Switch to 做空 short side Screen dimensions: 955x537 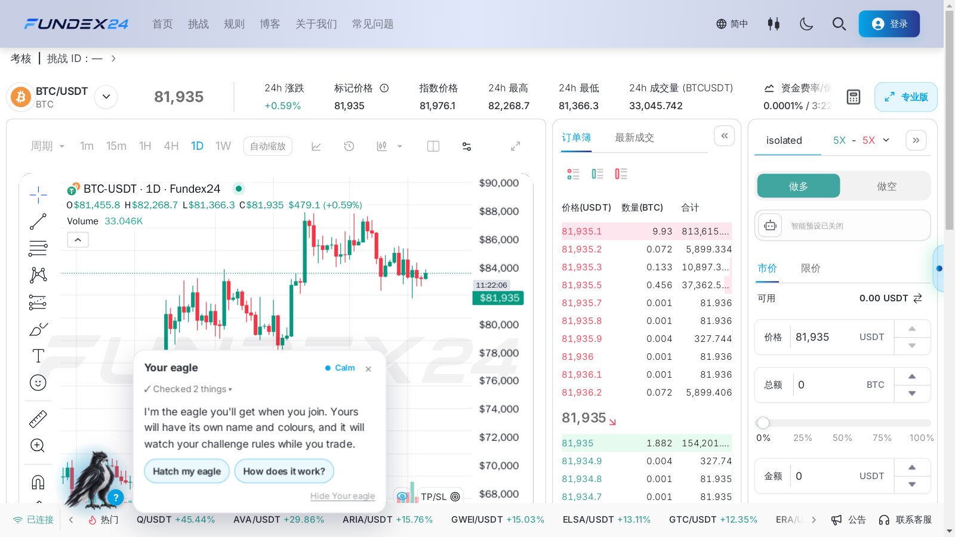(x=886, y=186)
